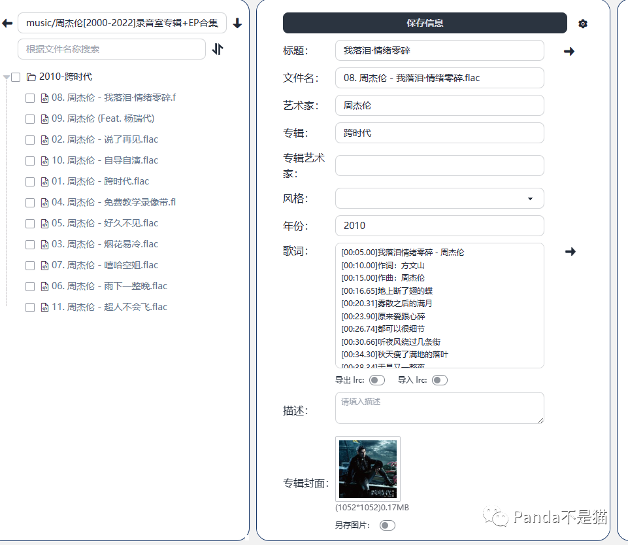Check the box for 10. 自导自演.flac
The width and height of the screenshot is (628, 545).
(30, 160)
